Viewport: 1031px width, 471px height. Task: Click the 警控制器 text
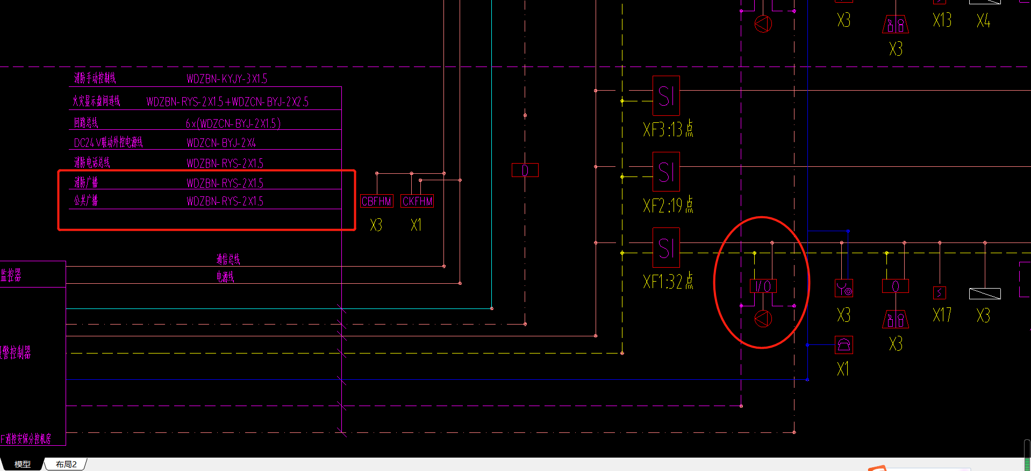(16, 352)
